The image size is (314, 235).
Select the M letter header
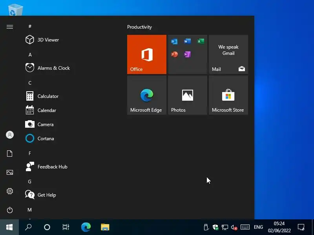click(x=30, y=210)
